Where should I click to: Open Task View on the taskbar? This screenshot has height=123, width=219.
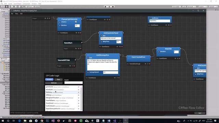pos(14,121)
